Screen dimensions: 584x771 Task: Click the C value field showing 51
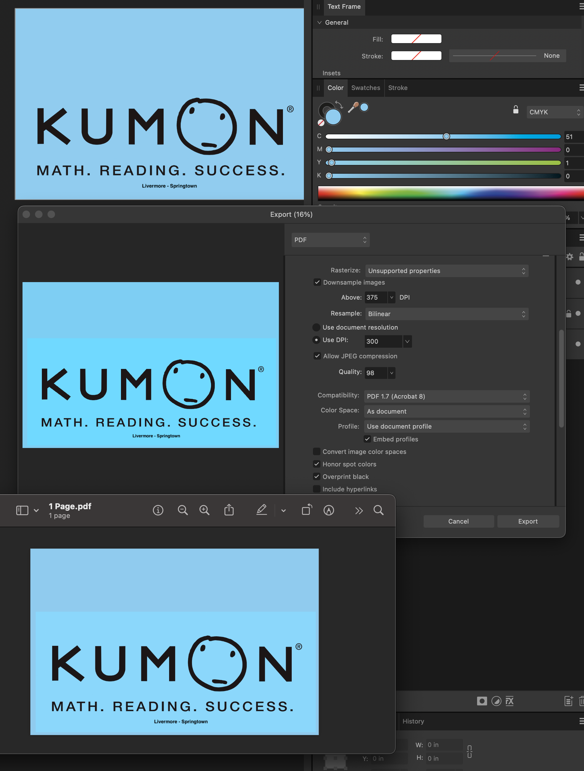point(574,137)
